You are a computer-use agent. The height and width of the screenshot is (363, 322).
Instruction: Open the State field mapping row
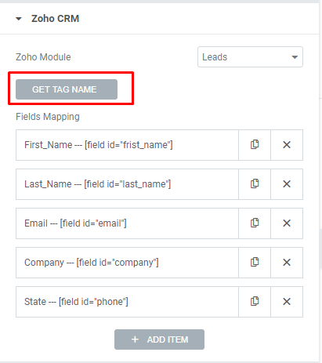(127, 302)
